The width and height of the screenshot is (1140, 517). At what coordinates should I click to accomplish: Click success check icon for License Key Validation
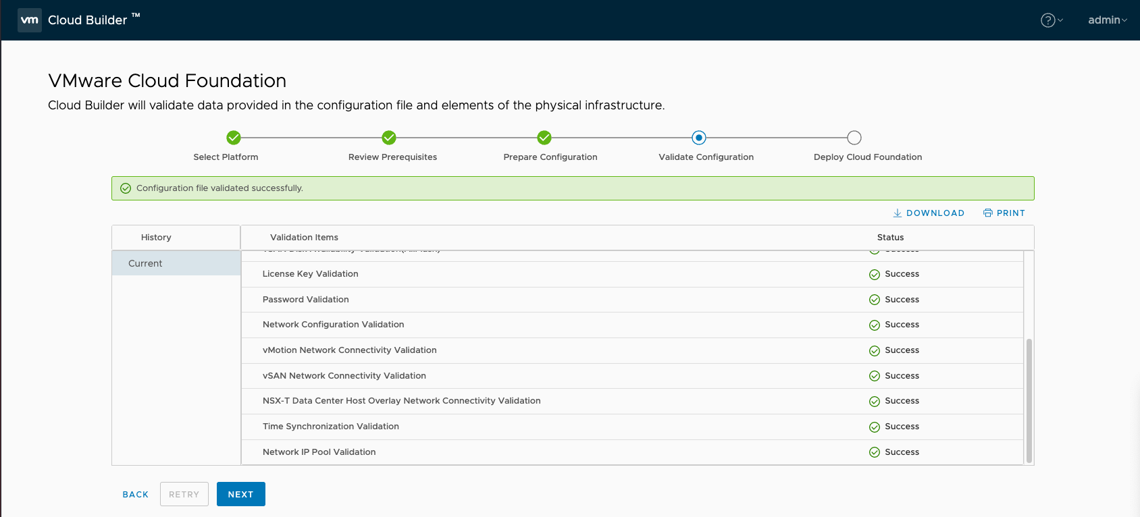pos(875,275)
